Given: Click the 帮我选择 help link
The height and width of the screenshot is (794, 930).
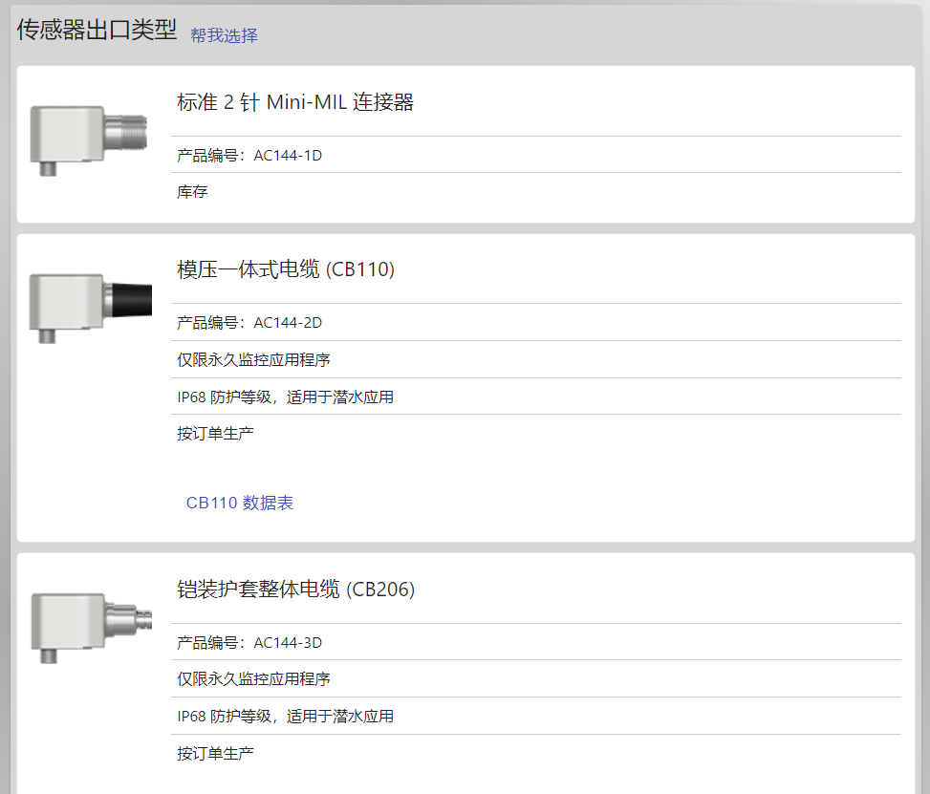Looking at the screenshot, I should (x=224, y=35).
